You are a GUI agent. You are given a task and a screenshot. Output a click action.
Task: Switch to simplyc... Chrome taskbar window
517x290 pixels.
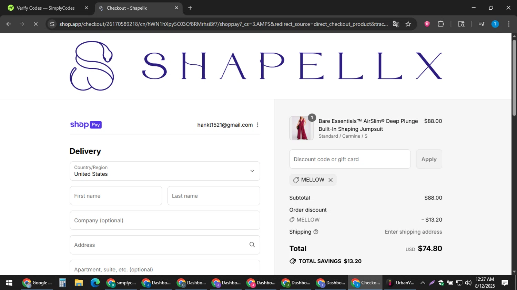[x=121, y=283]
